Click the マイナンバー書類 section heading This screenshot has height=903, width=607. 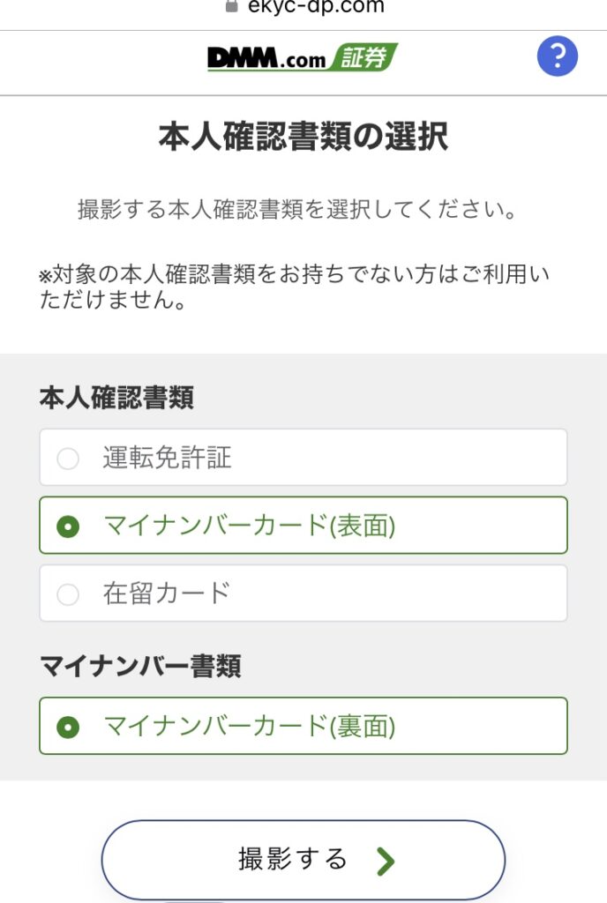point(140,666)
